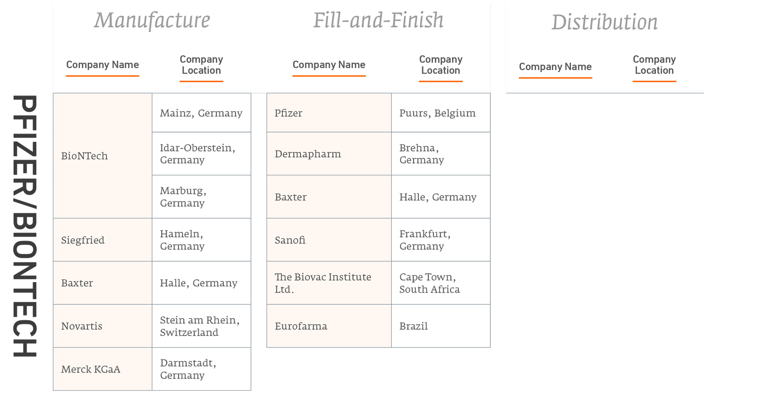Select the BioNTech company cell

coord(102,156)
